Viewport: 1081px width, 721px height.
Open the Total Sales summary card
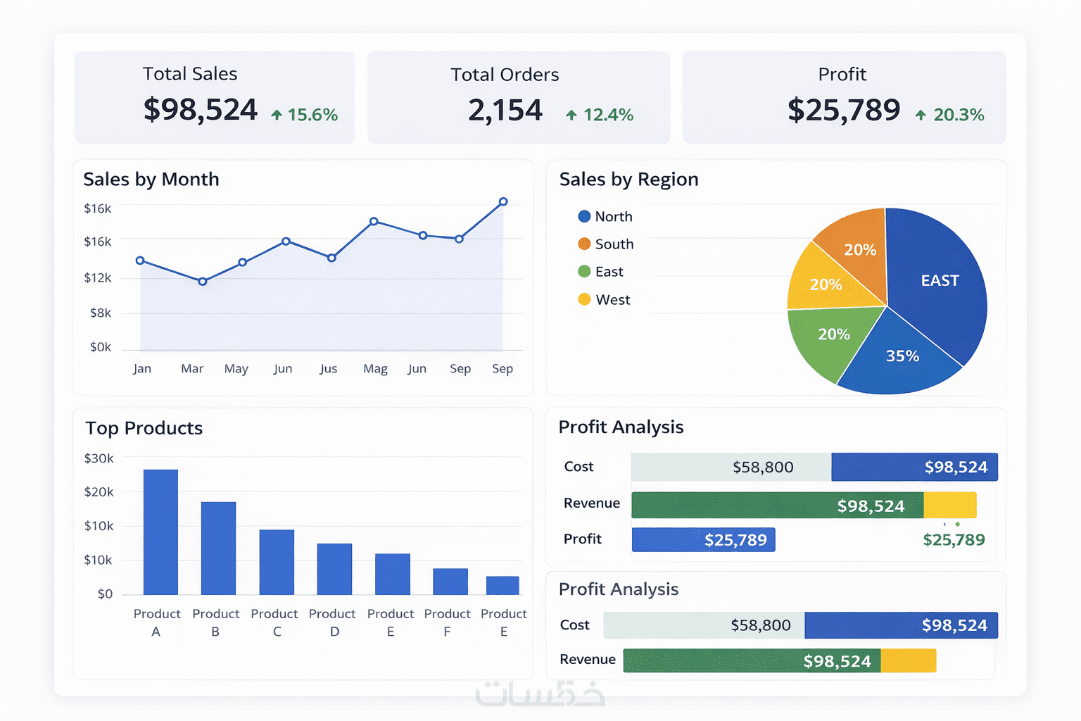coord(215,97)
